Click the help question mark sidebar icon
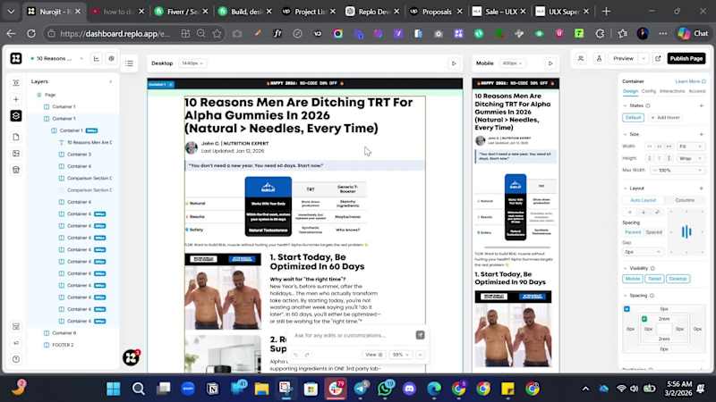716x402 pixels. coord(16,359)
